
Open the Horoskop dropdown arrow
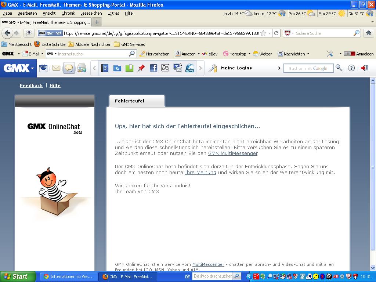point(249,54)
